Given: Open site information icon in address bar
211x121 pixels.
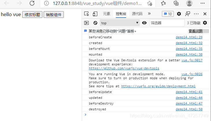Looking at the screenshot, I should 46,3.
